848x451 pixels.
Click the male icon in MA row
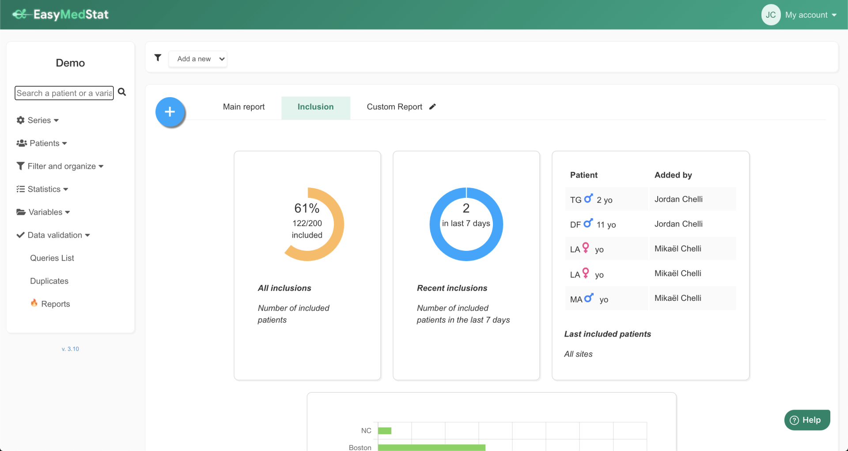(589, 298)
